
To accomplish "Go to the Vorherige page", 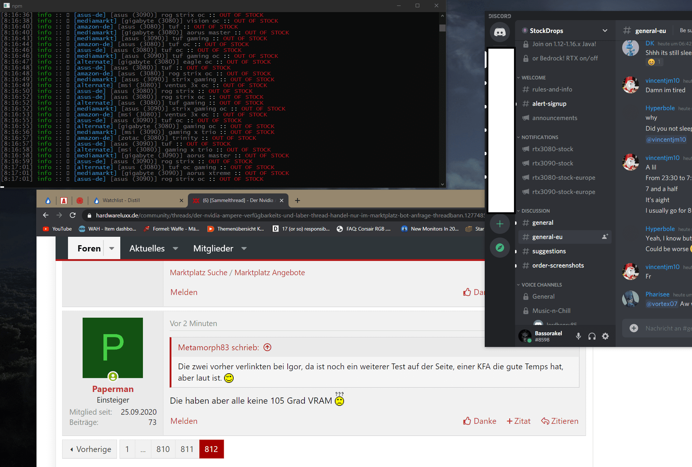I will 90,449.
